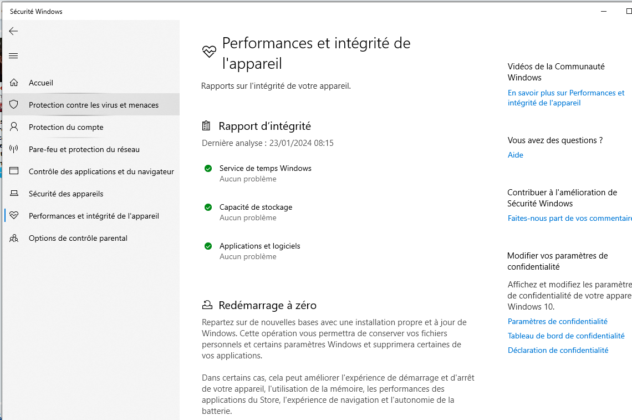Open Tableau de bord de confidentialité link
Viewport: 632px width, 420px height.
coord(566,336)
